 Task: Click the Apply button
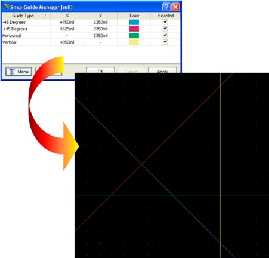162,70
